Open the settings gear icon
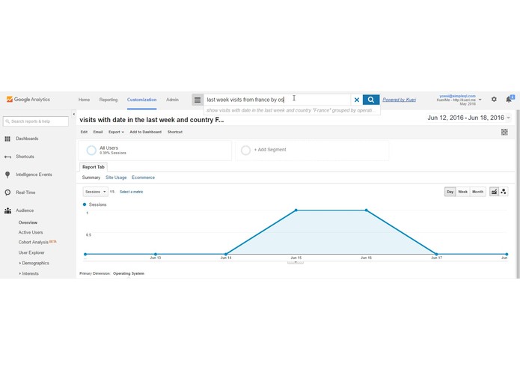This screenshot has width=520, height=370. [x=494, y=99]
